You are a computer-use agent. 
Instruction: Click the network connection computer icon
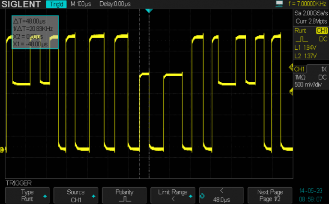pos(279,4)
